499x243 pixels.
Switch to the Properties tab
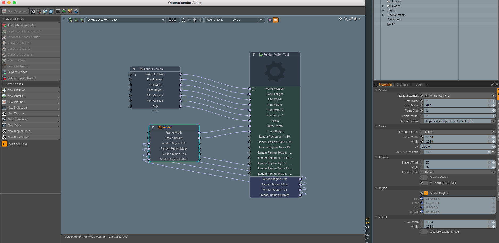point(385,84)
